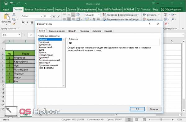This screenshot has width=186, height=122.
Task: Align cell text to the bottom
Action: [73, 15]
